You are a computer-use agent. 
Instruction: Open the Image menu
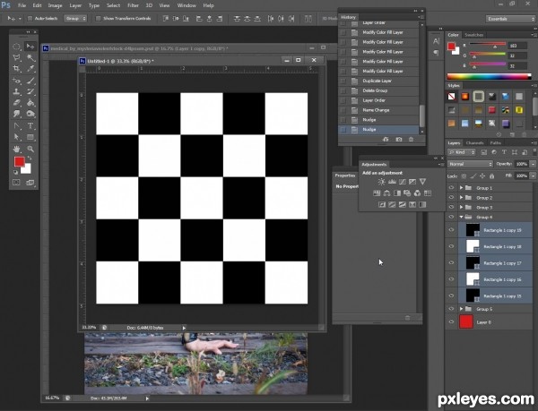point(55,5)
